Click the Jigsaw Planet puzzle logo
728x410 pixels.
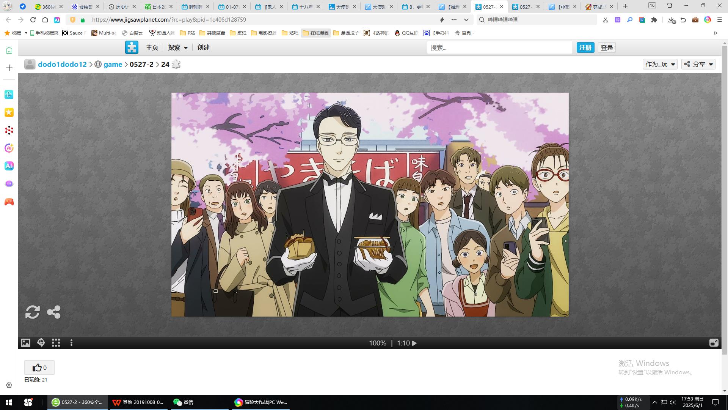coord(132,47)
